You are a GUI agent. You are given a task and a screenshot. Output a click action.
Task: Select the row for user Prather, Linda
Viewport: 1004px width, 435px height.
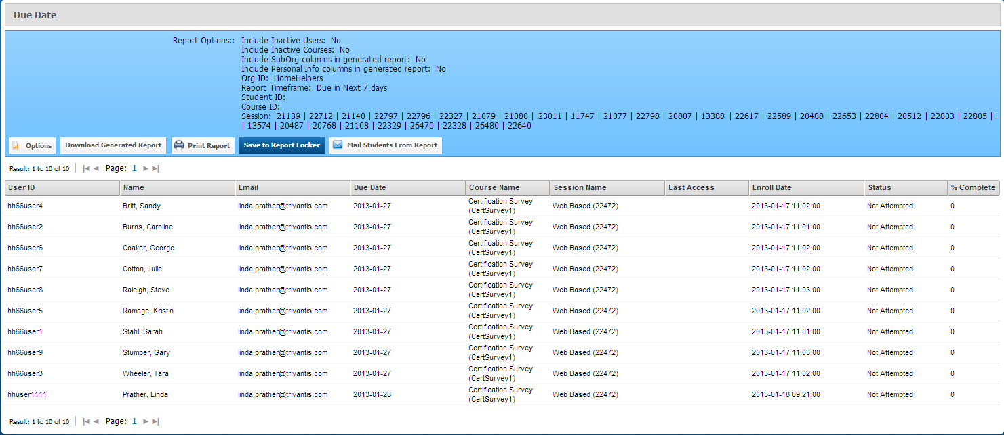[x=145, y=394]
